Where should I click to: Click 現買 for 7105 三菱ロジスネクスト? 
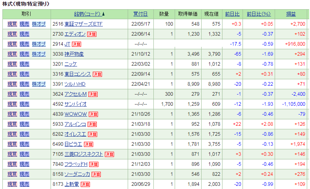pyautogui.click(x=12, y=154)
